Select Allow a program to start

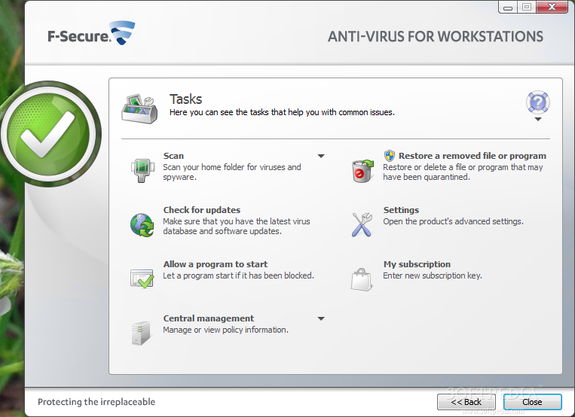point(216,264)
